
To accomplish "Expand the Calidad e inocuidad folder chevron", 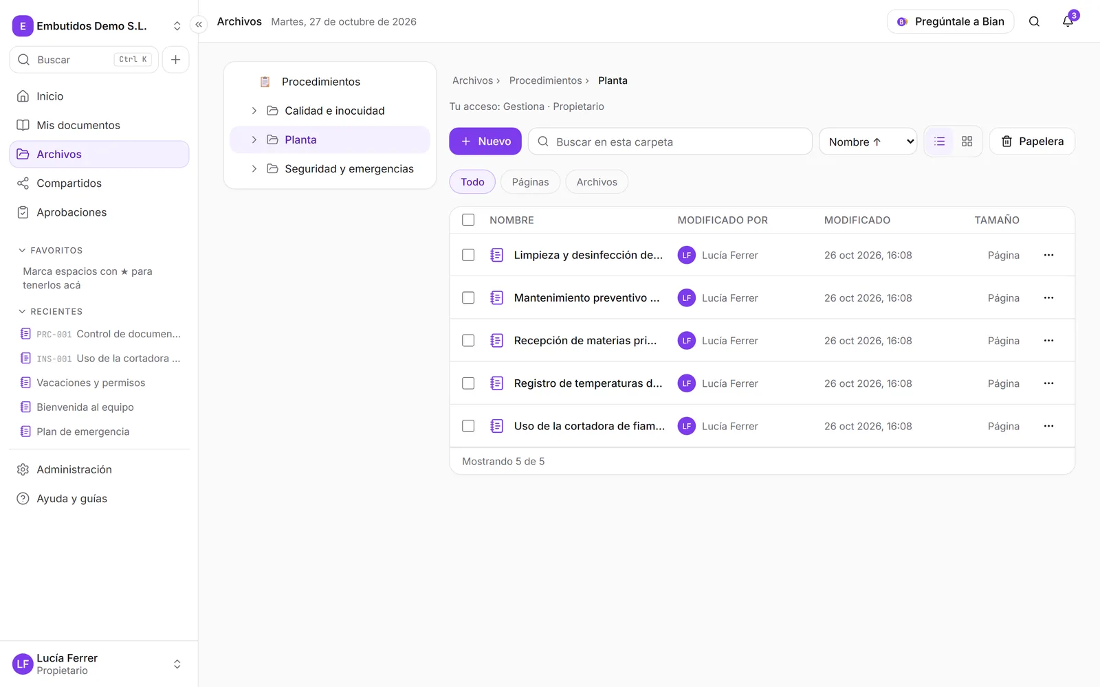I will (254, 111).
